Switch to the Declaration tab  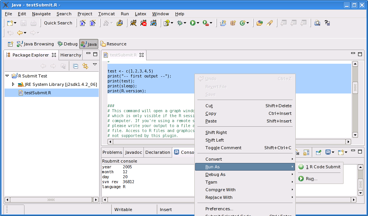click(x=158, y=152)
